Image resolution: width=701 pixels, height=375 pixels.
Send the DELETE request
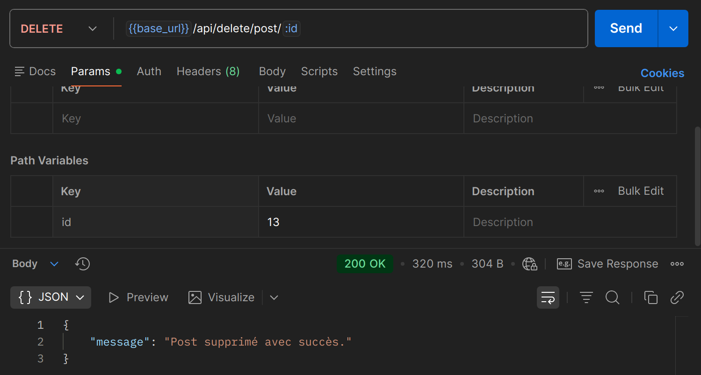click(626, 28)
